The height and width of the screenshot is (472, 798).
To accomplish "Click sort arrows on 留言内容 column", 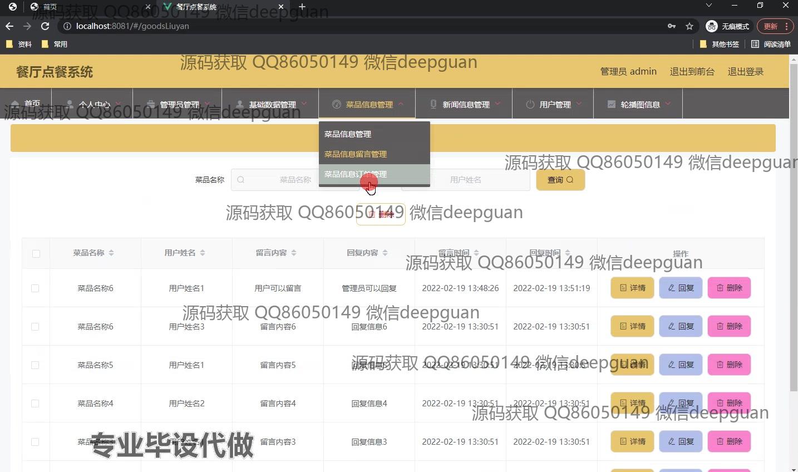I will coord(294,253).
